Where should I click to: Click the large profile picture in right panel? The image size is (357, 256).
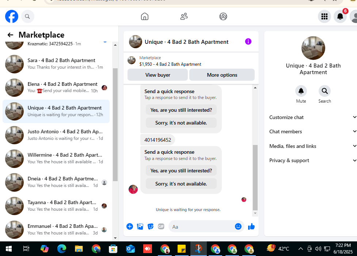[x=313, y=48]
